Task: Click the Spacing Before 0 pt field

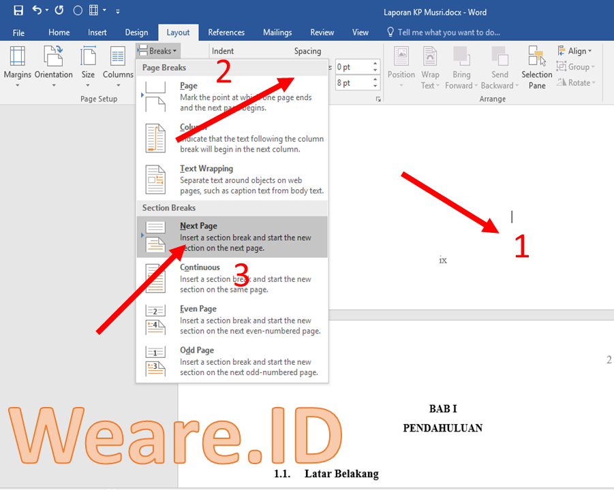Action: (352, 67)
